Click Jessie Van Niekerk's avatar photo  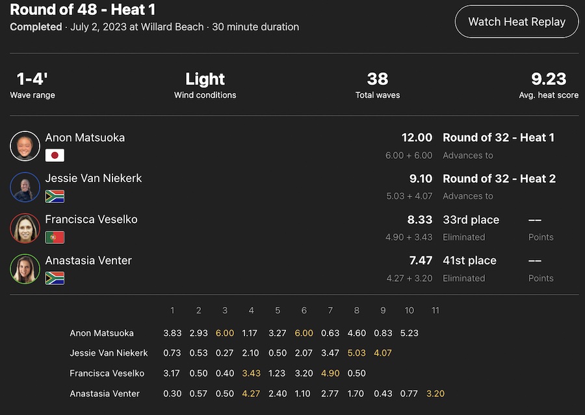[x=25, y=187]
